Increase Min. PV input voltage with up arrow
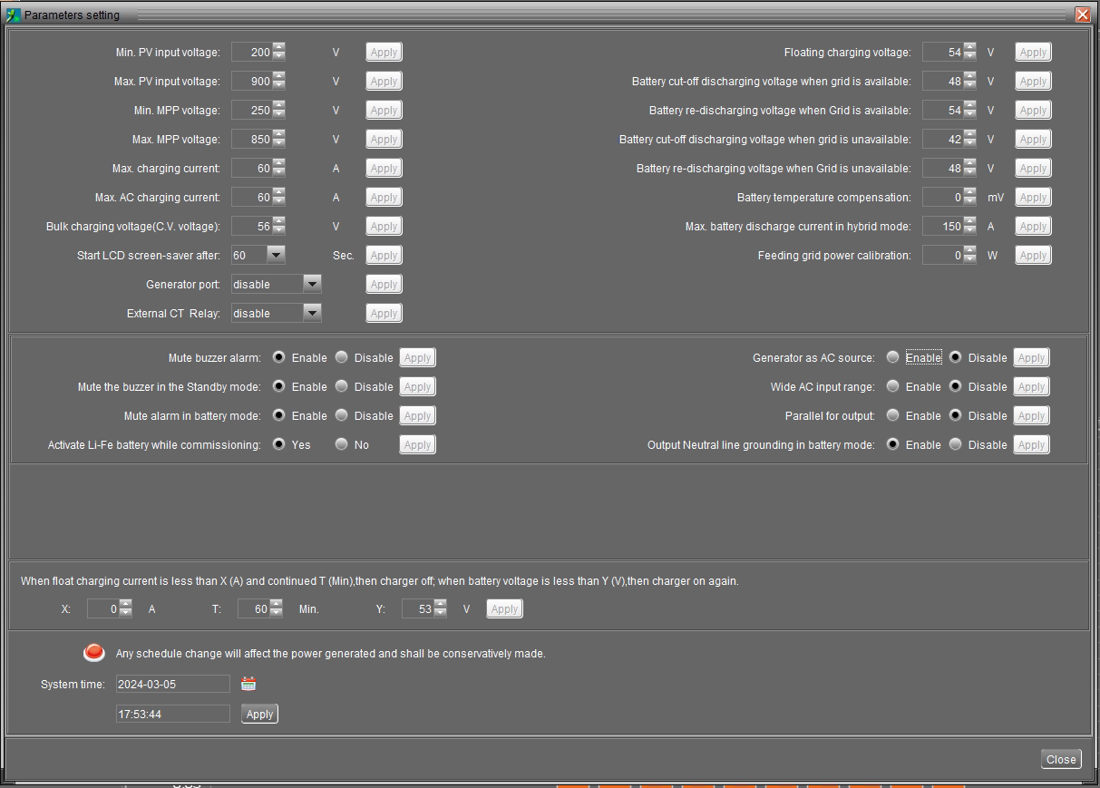This screenshot has height=788, width=1100. [x=278, y=48]
